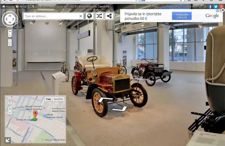Switch to floor level 1

(x=10, y=45)
